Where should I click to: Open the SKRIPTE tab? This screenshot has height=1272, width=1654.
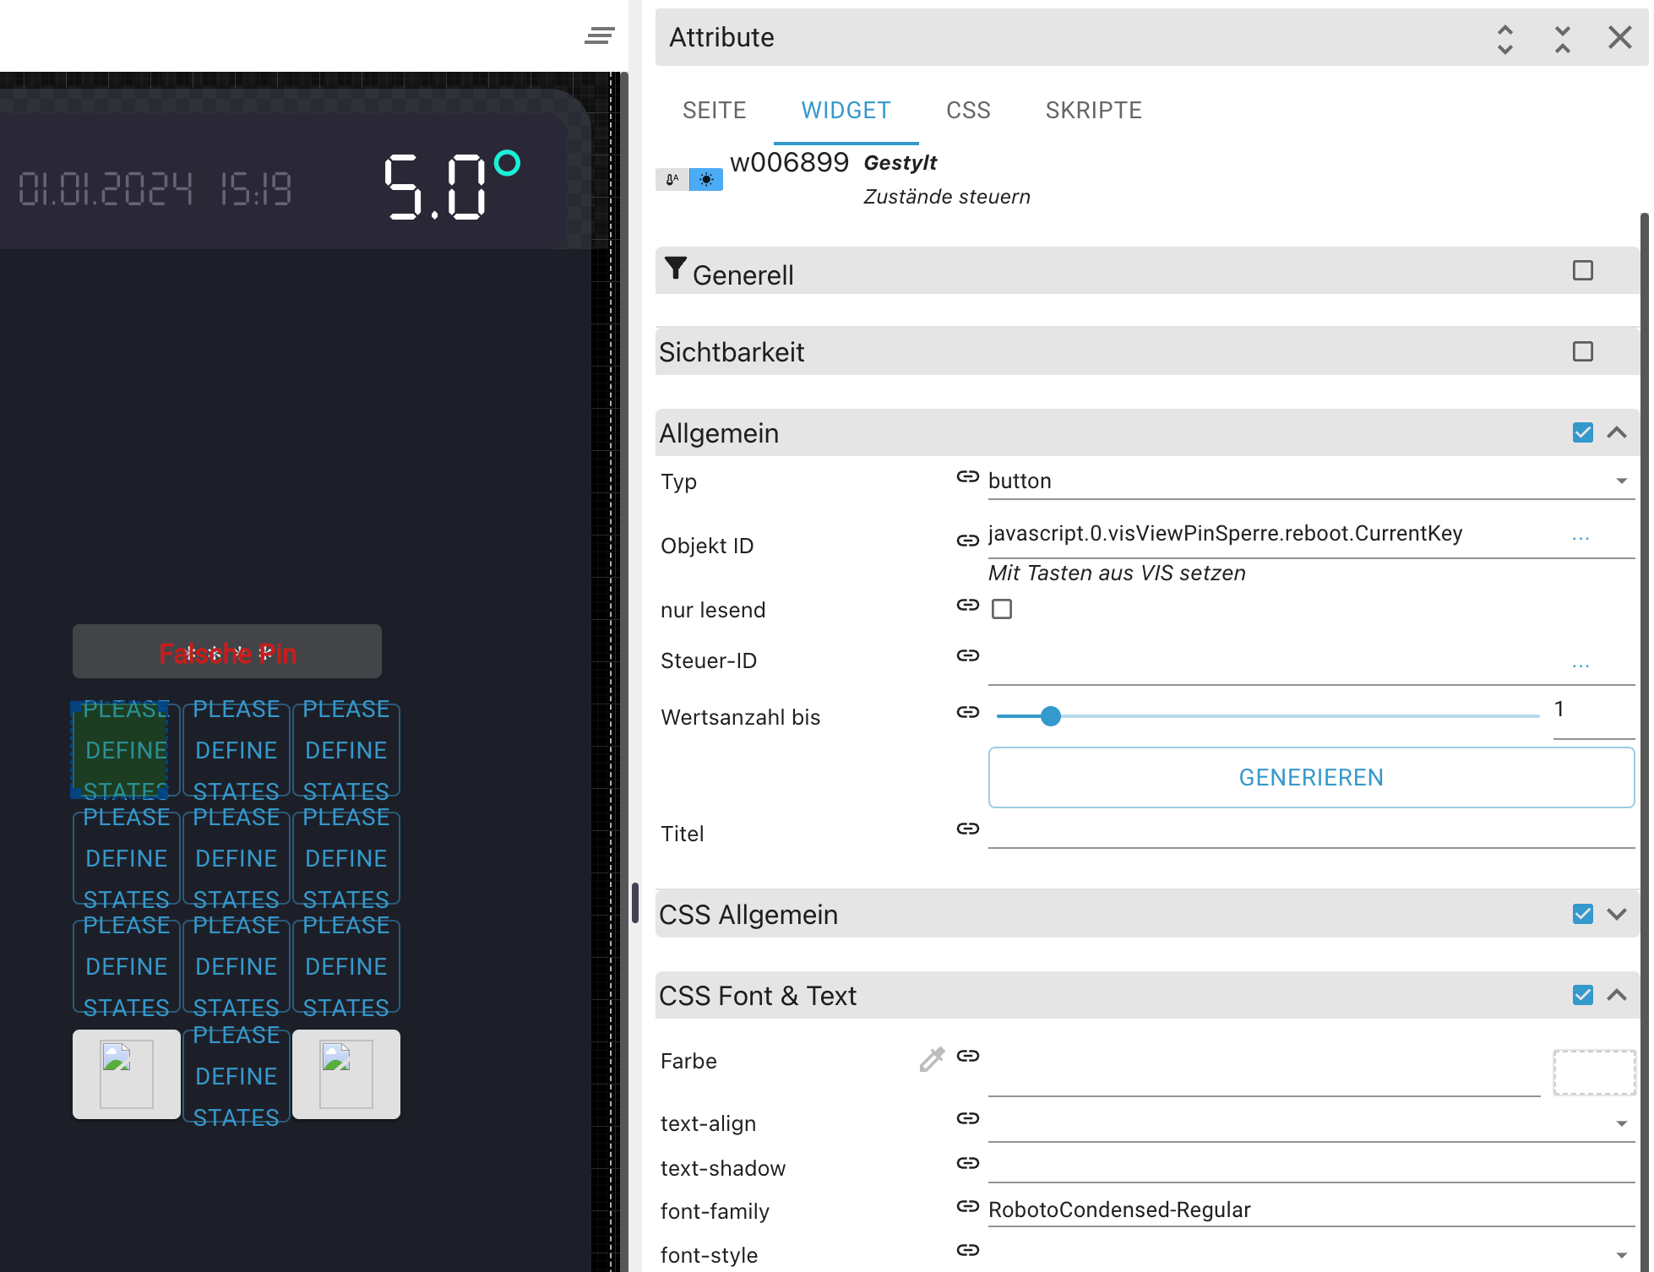click(x=1094, y=111)
